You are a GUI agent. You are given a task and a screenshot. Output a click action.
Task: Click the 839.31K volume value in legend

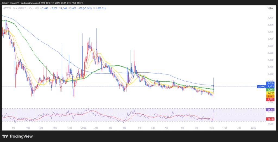[x=102, y=8]
